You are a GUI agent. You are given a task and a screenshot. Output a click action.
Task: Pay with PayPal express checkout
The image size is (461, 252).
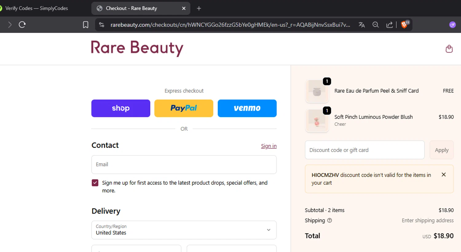coord(184,108)
